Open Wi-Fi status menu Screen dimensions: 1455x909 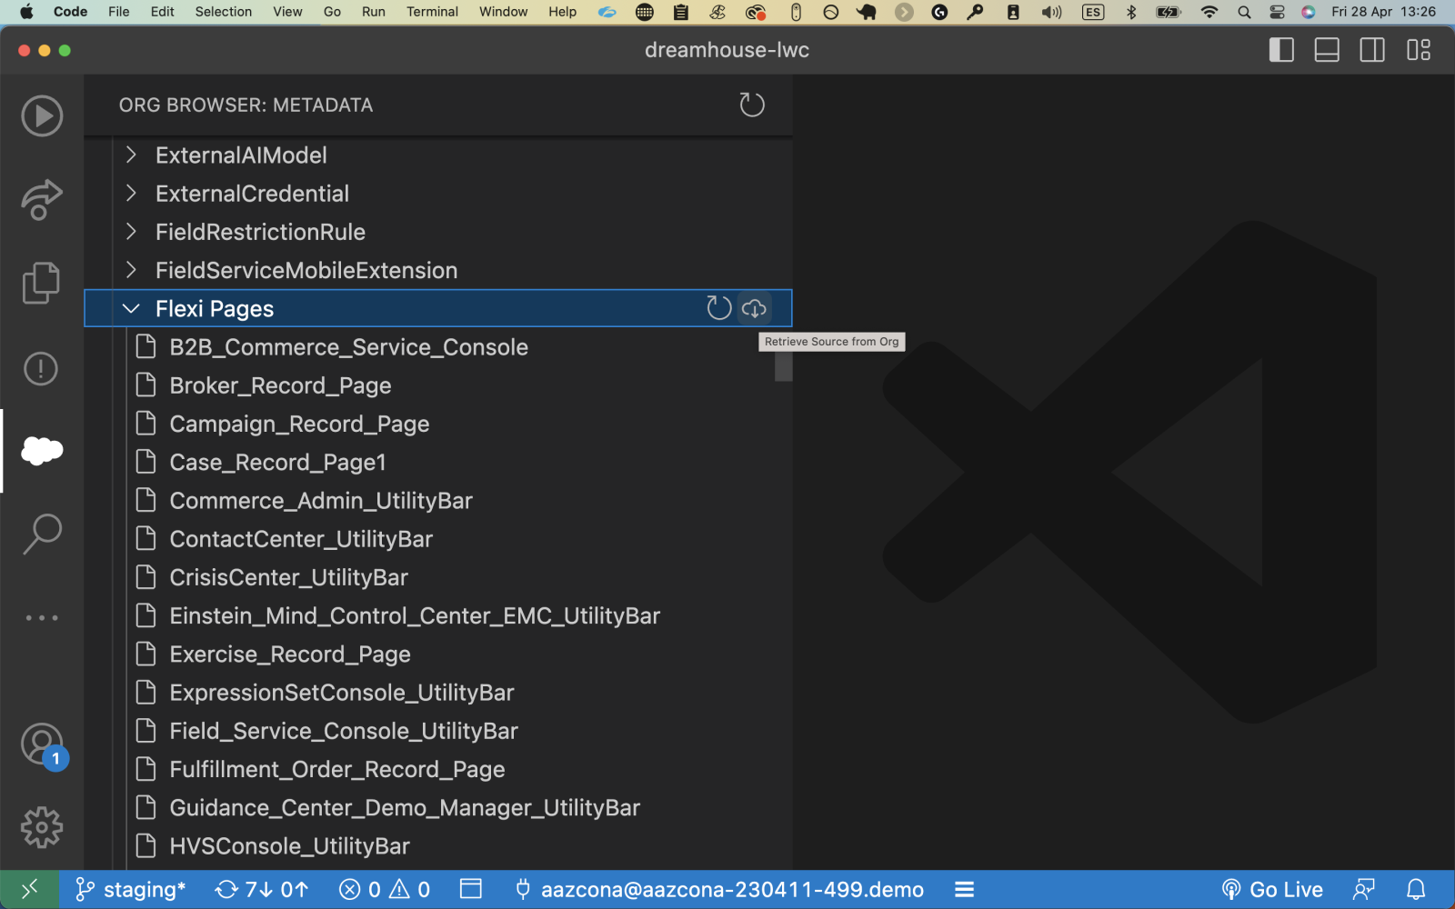[1209, 12]
